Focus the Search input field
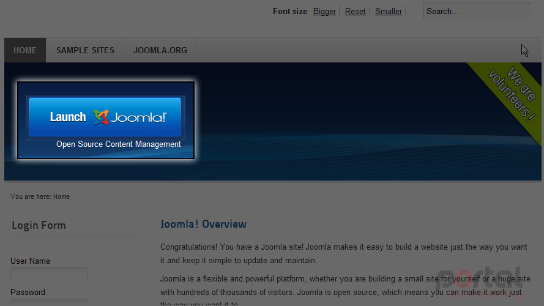The image size is (544, 306). [477, 11]
